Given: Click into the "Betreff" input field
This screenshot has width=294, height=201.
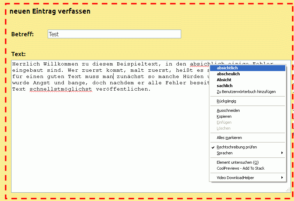Looking at the screenshot, I should pyautogui.click(x=114, y=34).
